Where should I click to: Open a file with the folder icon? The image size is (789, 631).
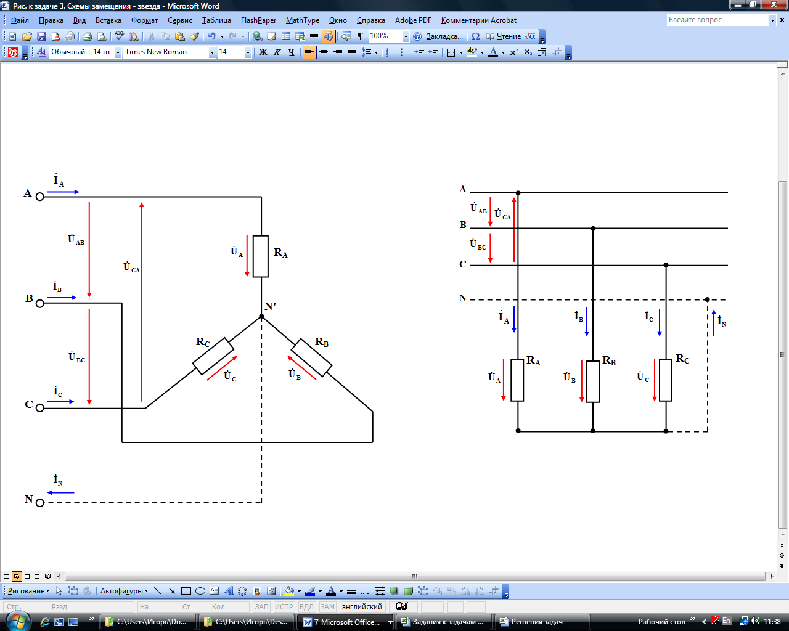pyautogui.click(x=27, y=36)
